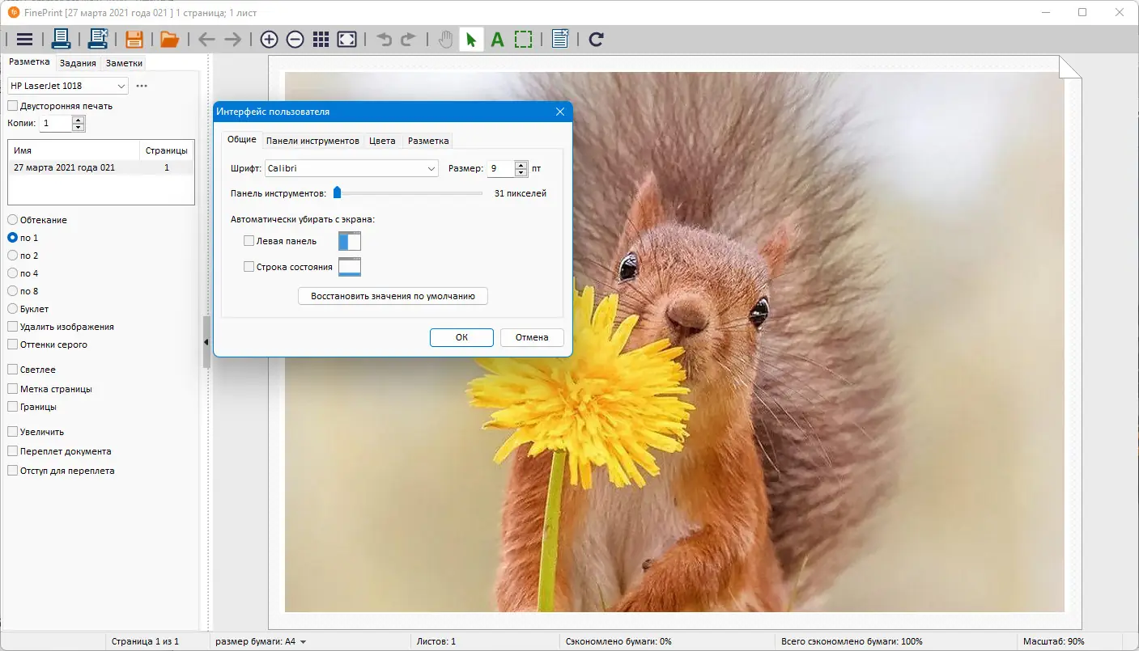Click the open folder icon
Image resolution: width=1139 pixels, height=651 pixels.
(169, 39)
